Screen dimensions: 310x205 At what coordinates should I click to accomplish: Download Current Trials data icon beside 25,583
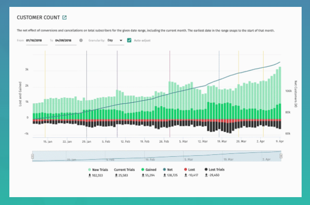coord(116,175)
